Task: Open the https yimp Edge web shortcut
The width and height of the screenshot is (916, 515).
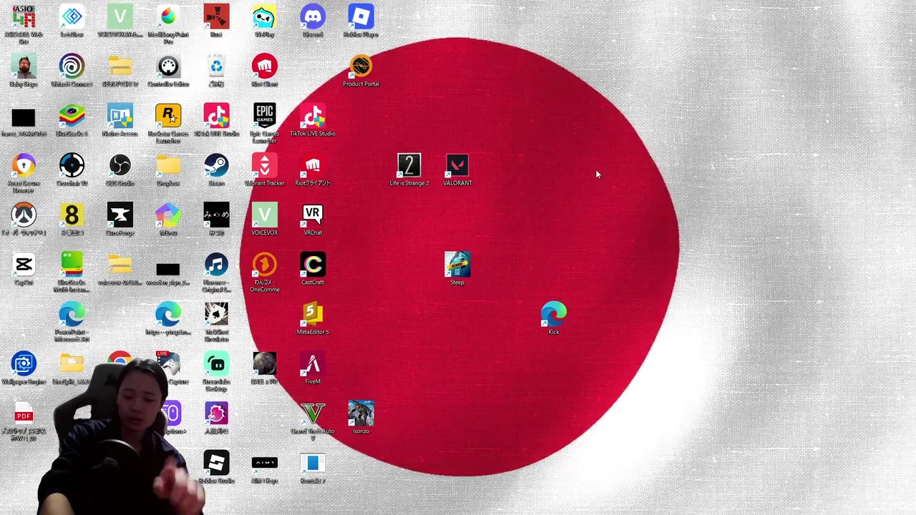Action: (168, 315)
